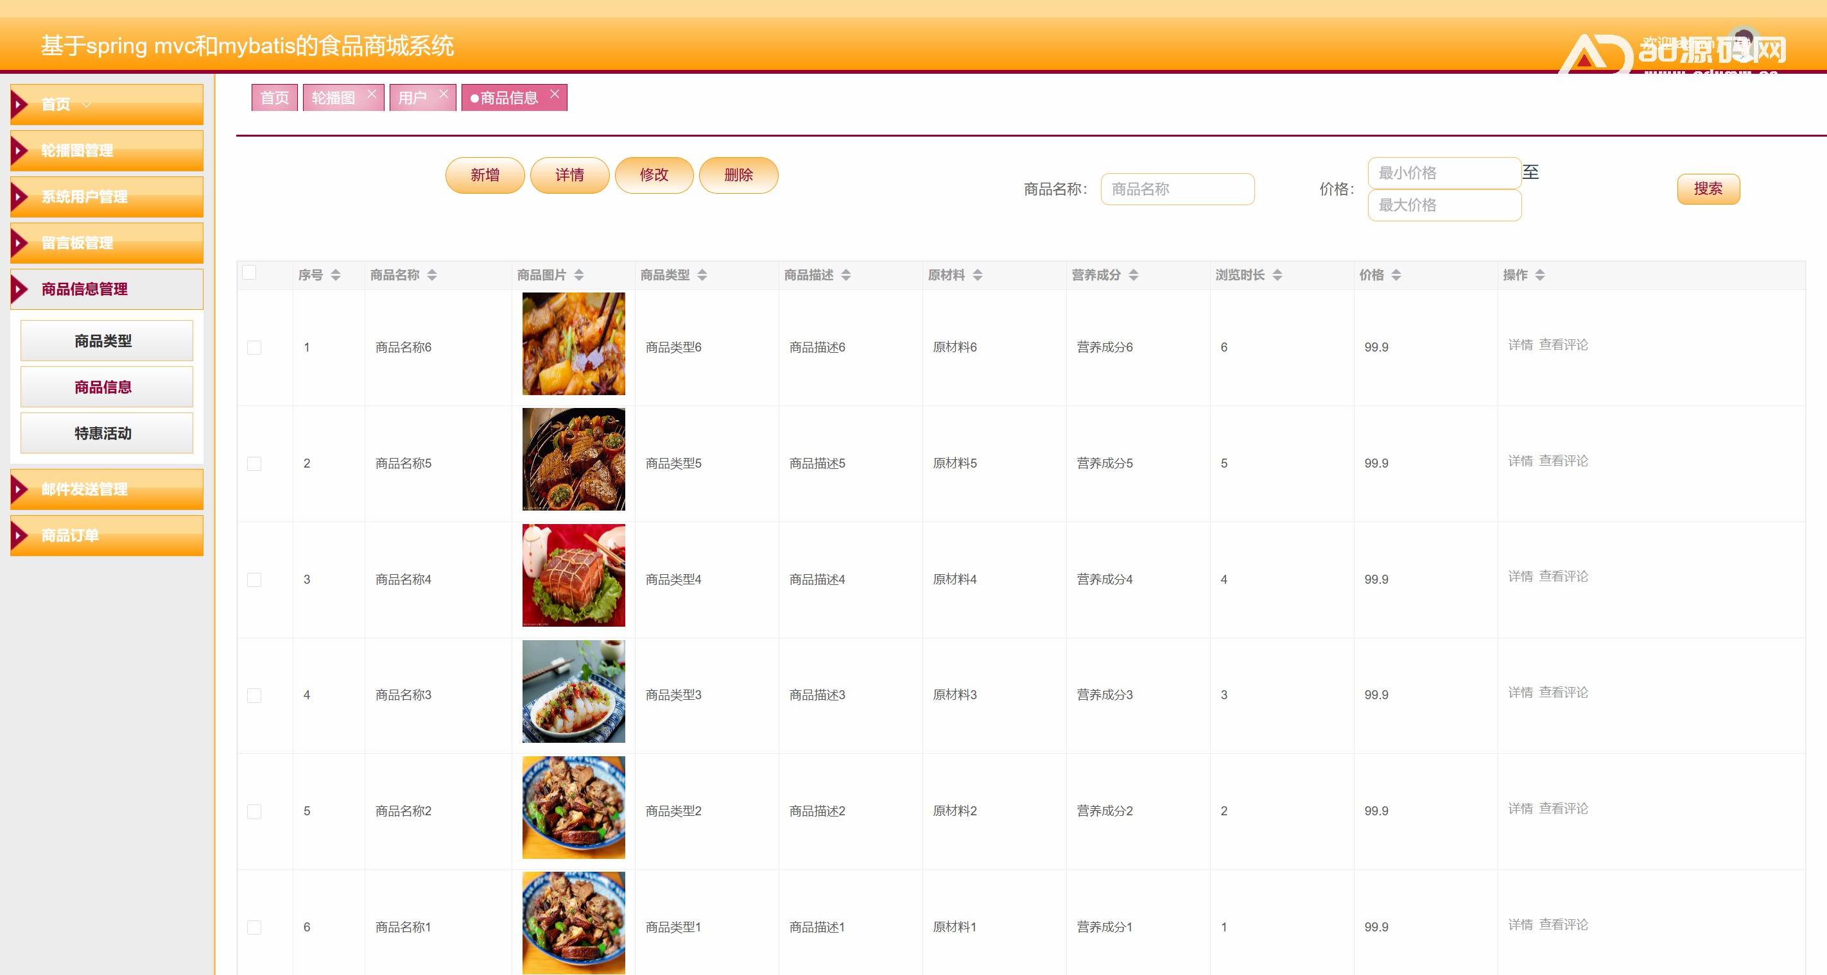
Task: Sort by the 商品名称 column arrows
Action: [432, 275]
